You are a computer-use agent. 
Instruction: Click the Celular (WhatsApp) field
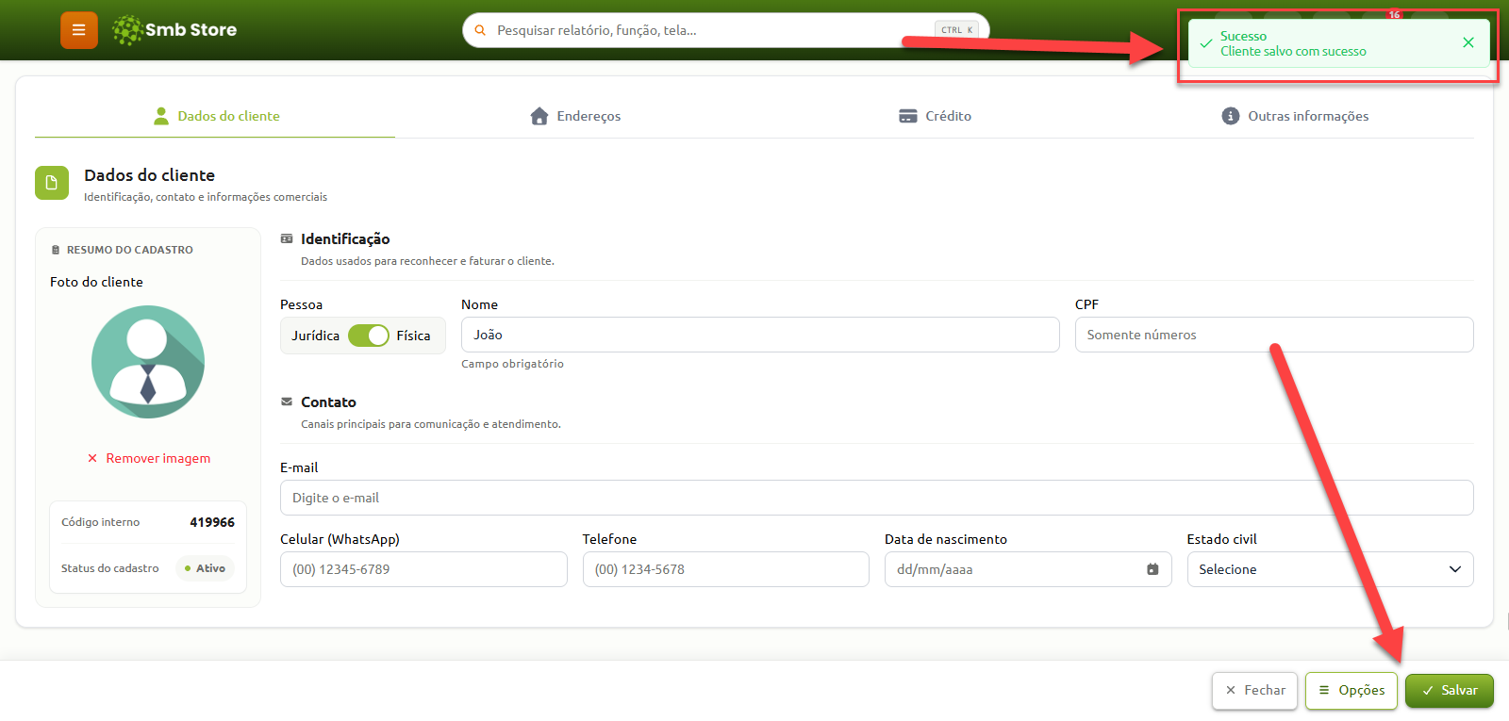pos(423,569)
